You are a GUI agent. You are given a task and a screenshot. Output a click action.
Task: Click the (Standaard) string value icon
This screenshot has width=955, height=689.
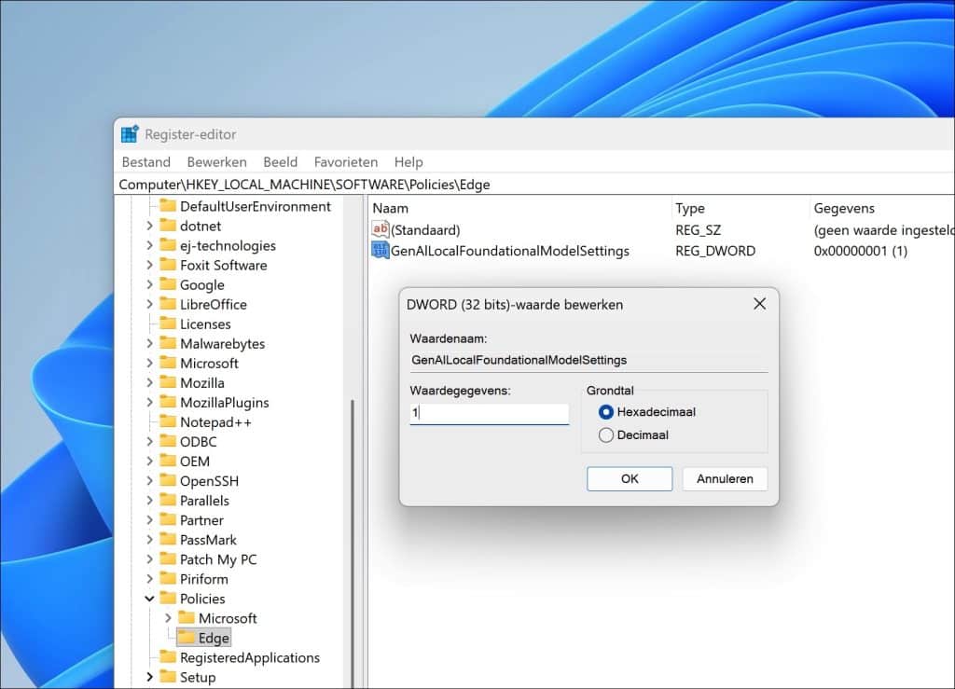pos(381,229)
